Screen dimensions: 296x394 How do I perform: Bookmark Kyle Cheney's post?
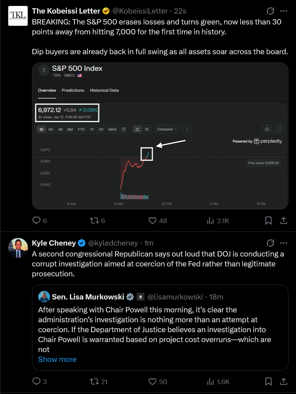268,382
